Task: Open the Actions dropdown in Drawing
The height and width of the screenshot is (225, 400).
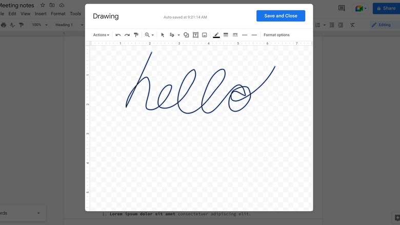Action: coord(101,35)
